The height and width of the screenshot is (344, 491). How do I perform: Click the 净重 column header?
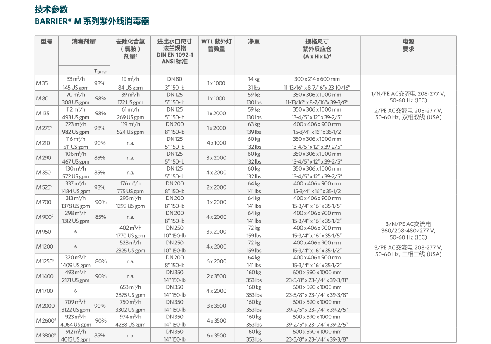[x=254, y=42]
